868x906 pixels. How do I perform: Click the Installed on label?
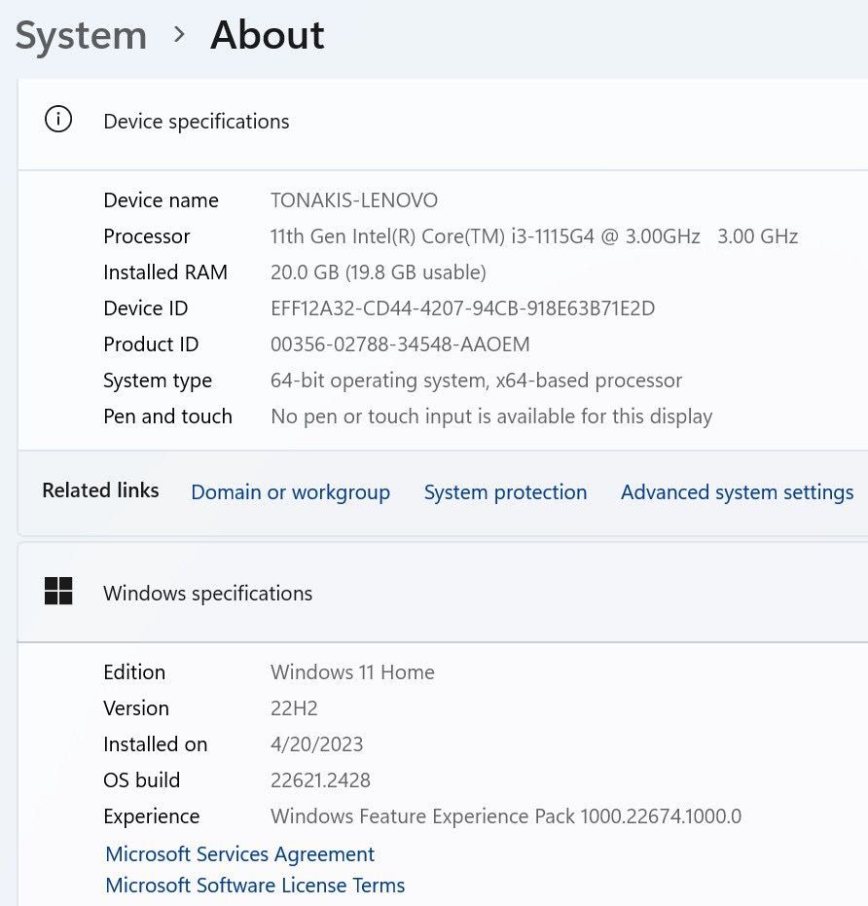coord(155,744)
